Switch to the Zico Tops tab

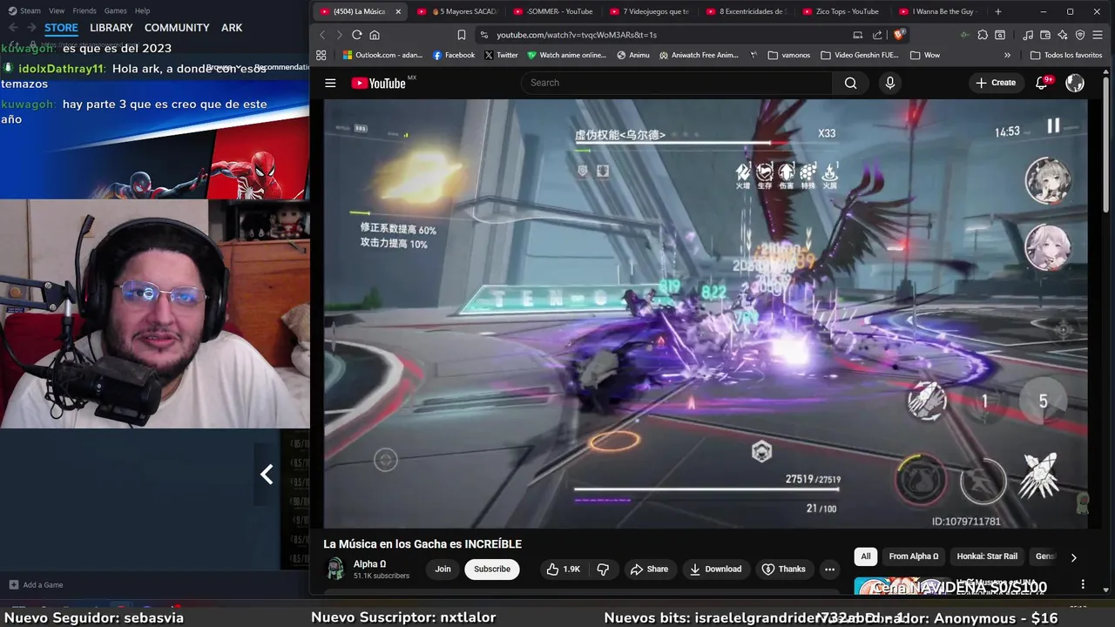pos(842,11)
